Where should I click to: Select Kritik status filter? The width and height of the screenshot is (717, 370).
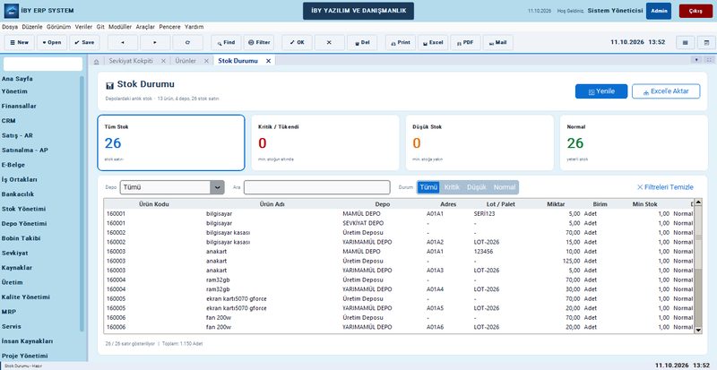tap(452, 187)
